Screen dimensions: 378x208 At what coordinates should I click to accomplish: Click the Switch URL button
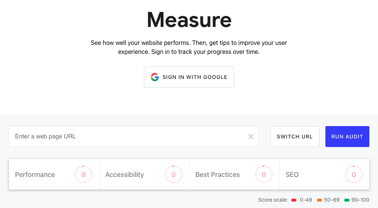point(295,137)
